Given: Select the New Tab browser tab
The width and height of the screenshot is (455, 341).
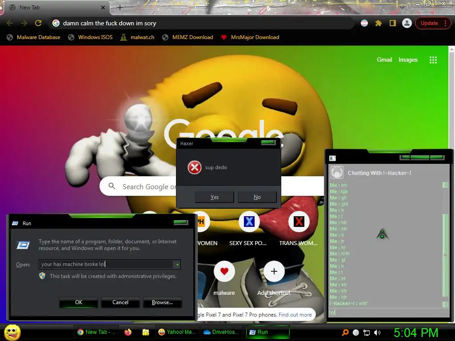Looking at the screenshot, I should [x=56, y=8].
